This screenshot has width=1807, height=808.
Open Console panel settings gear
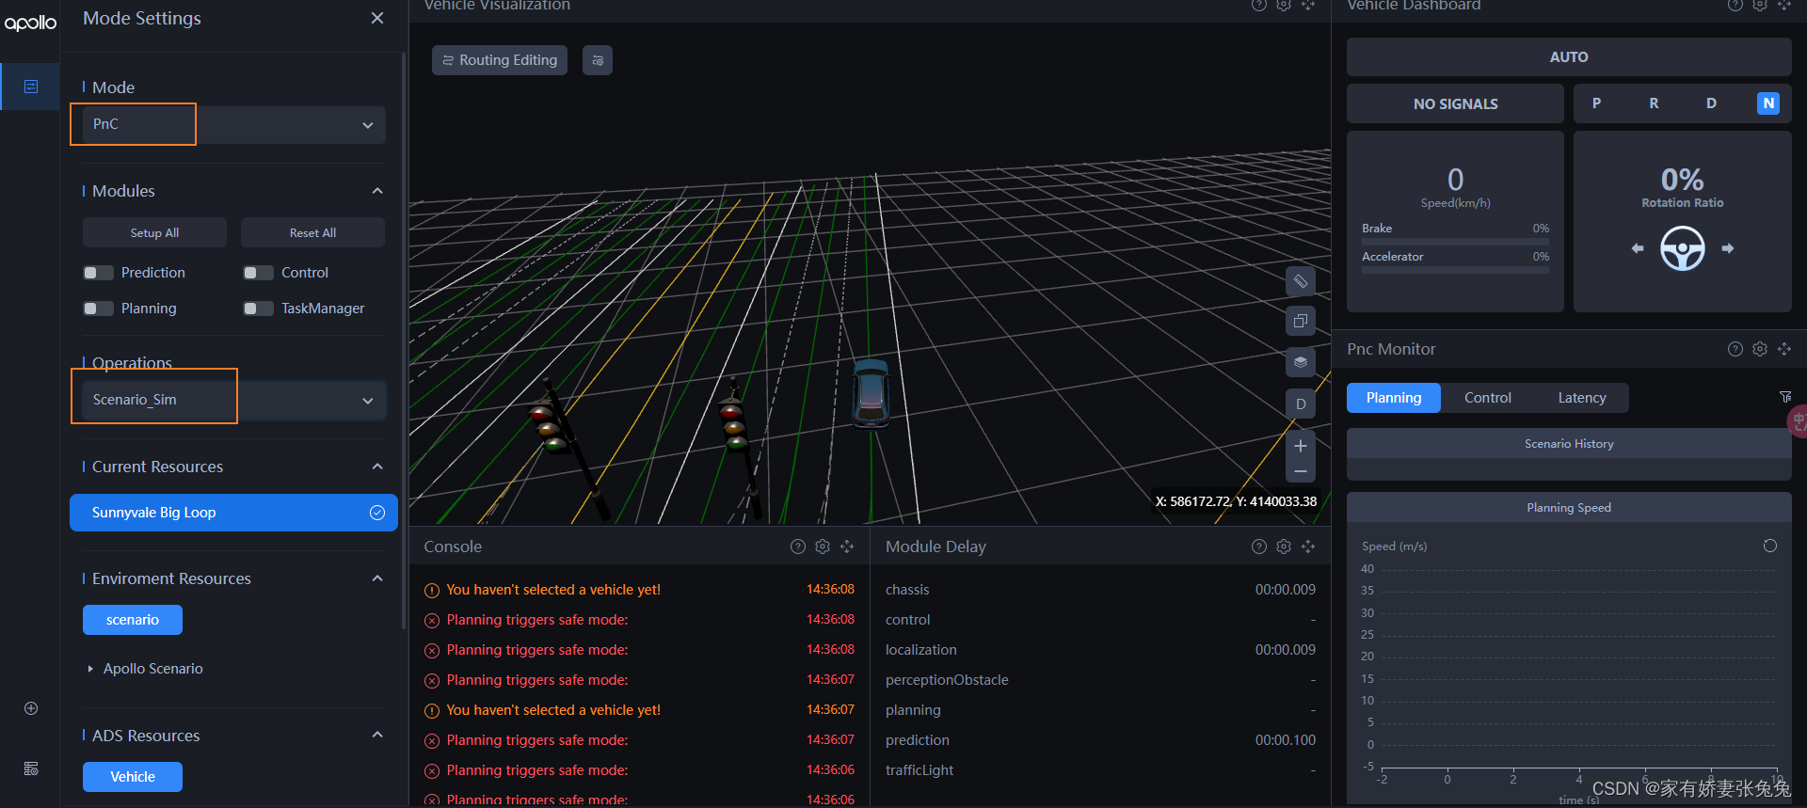click(x=823, y=547)
